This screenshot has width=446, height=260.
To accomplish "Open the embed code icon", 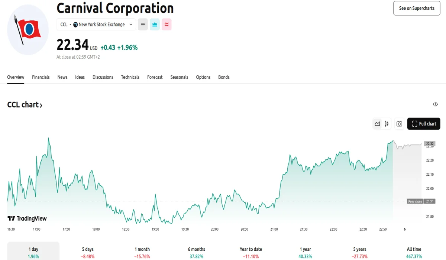I will point(435,104).
